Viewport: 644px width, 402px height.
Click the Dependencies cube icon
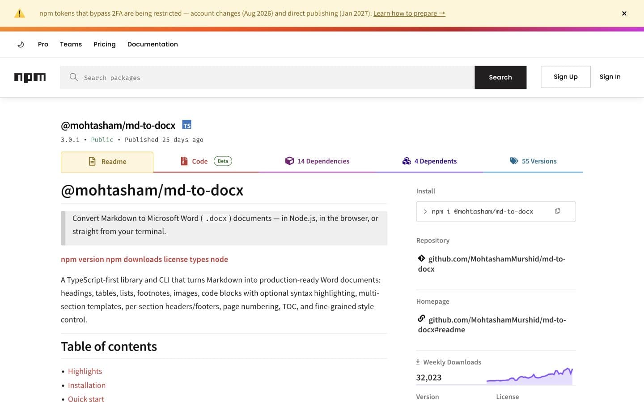point(289,161)
